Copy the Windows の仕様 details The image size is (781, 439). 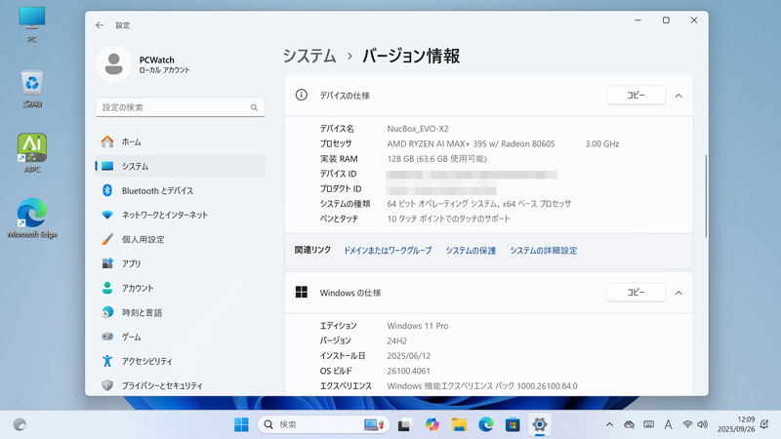pyautogui.click(x=637, y=292)
